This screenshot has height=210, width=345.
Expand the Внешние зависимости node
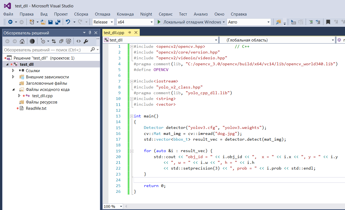tap(13, 77)
